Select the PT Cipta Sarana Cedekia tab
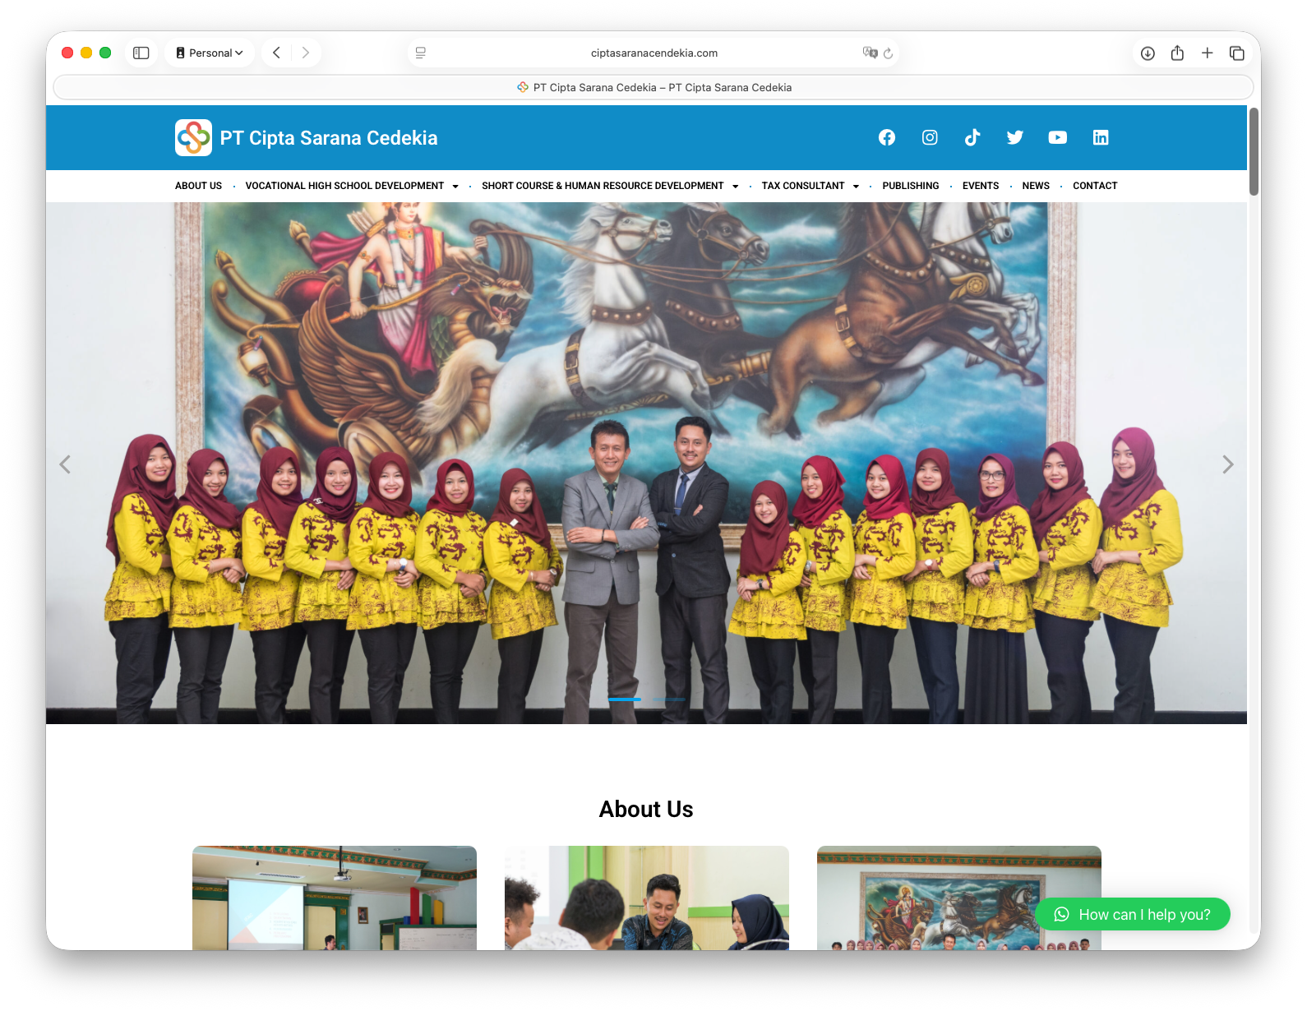Viewport: 1307px width, 1011px height. click(x=653, y=87)
